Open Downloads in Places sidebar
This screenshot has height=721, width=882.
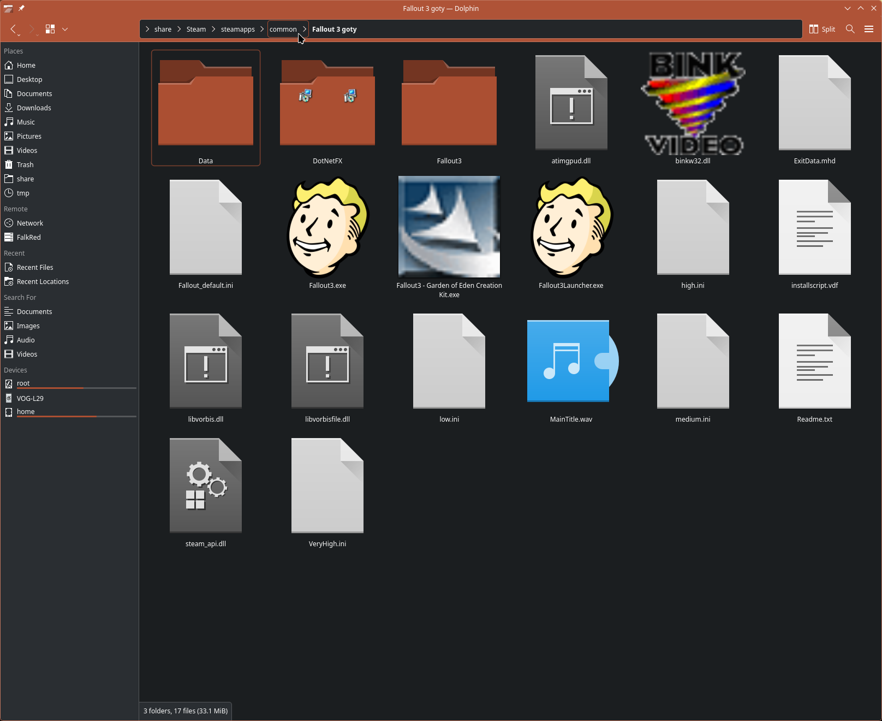[69, 108]
